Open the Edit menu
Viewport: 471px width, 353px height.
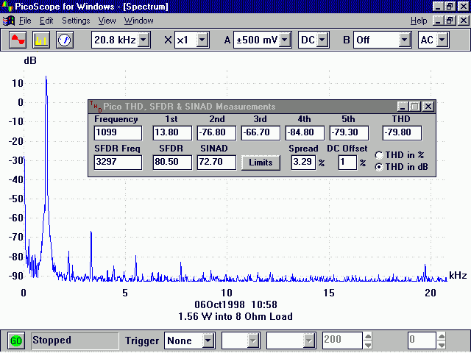[x=46, y=21]
